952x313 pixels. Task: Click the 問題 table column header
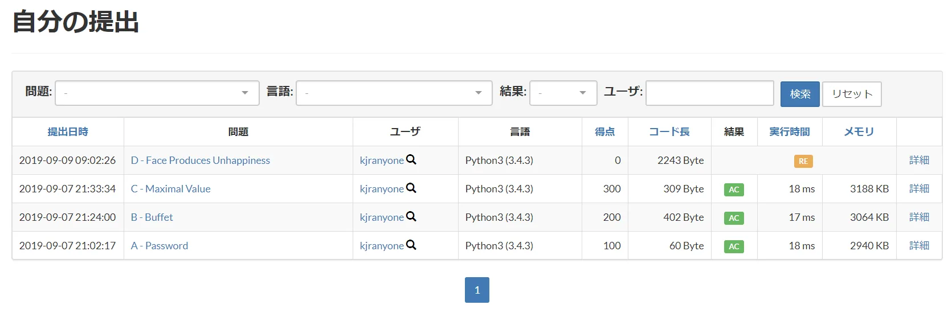point(238,131)
